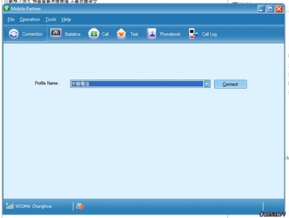Click the Connection label in toolbar

(32, 34)
